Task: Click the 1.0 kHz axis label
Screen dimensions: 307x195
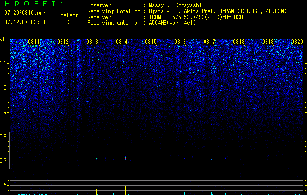Action: click(x=4, y=88)
